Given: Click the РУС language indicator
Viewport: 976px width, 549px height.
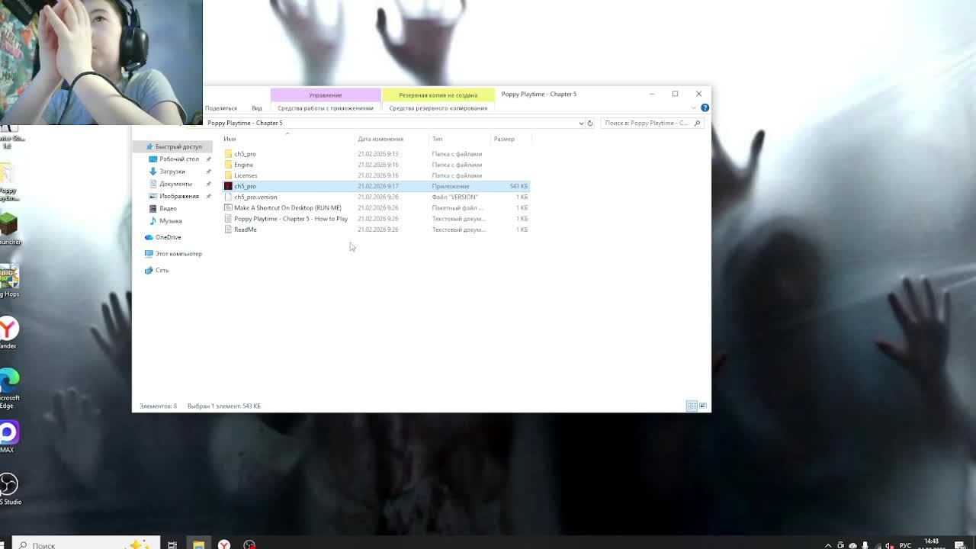Looking at the screenshot, I should tap(905, 545).
